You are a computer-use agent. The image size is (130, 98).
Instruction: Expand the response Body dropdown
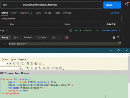point(4,31)
